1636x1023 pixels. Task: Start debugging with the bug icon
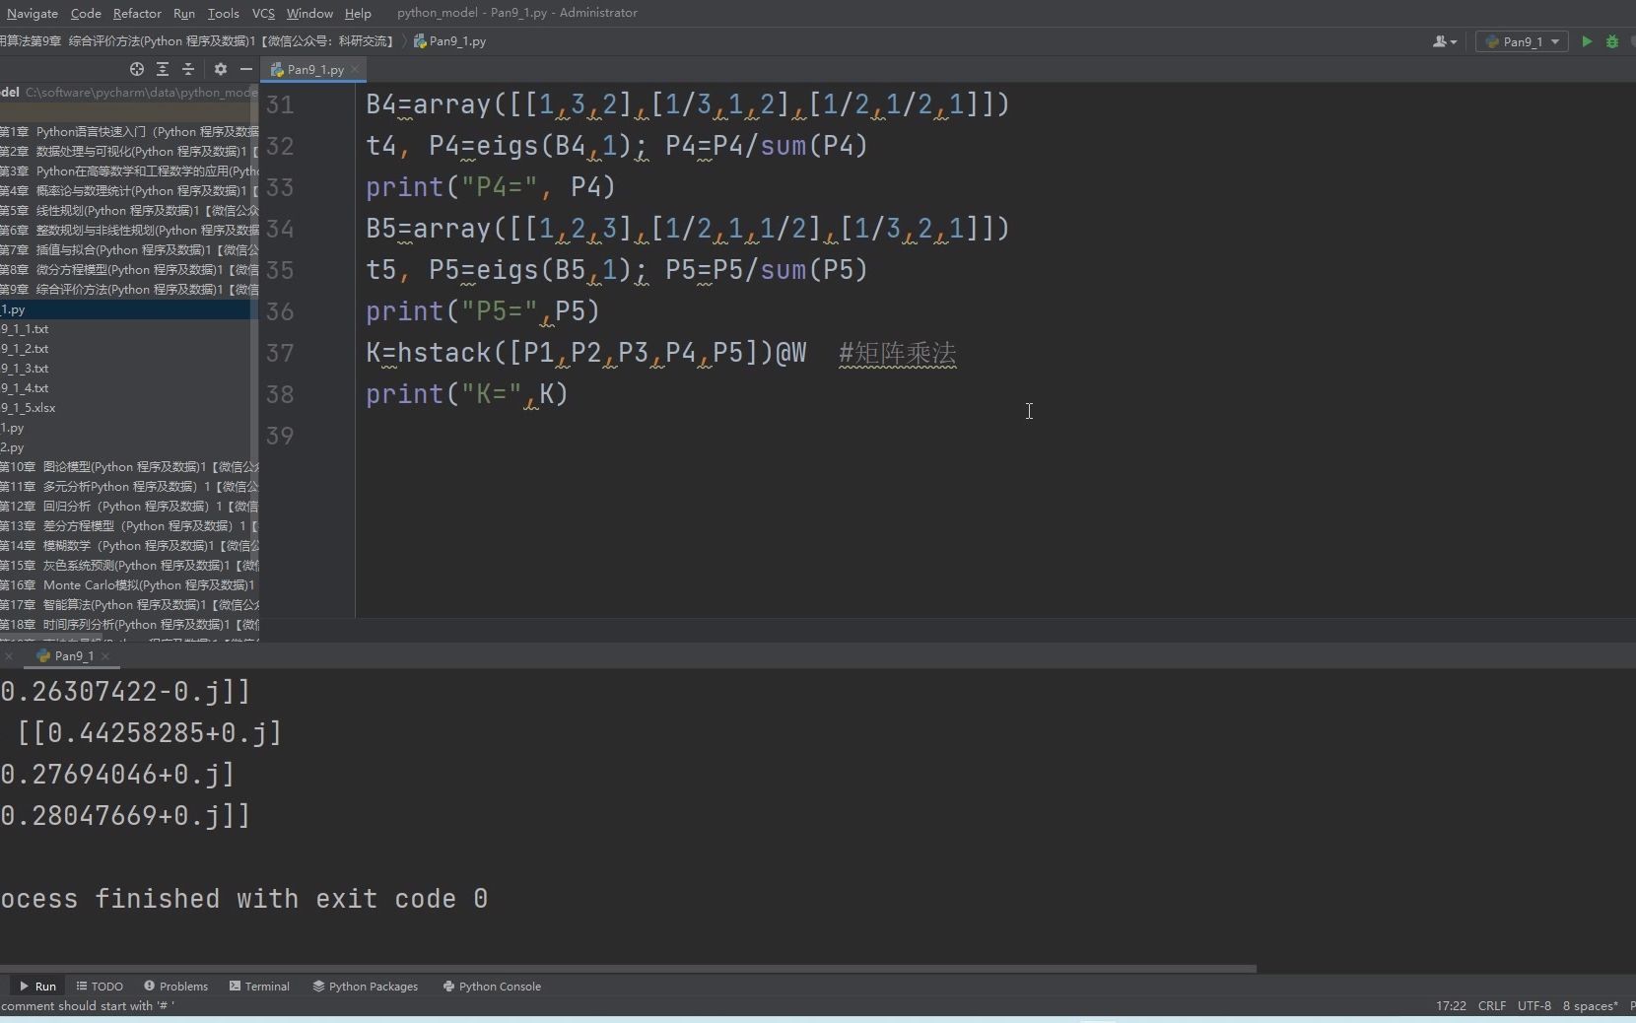(1613, 42)
